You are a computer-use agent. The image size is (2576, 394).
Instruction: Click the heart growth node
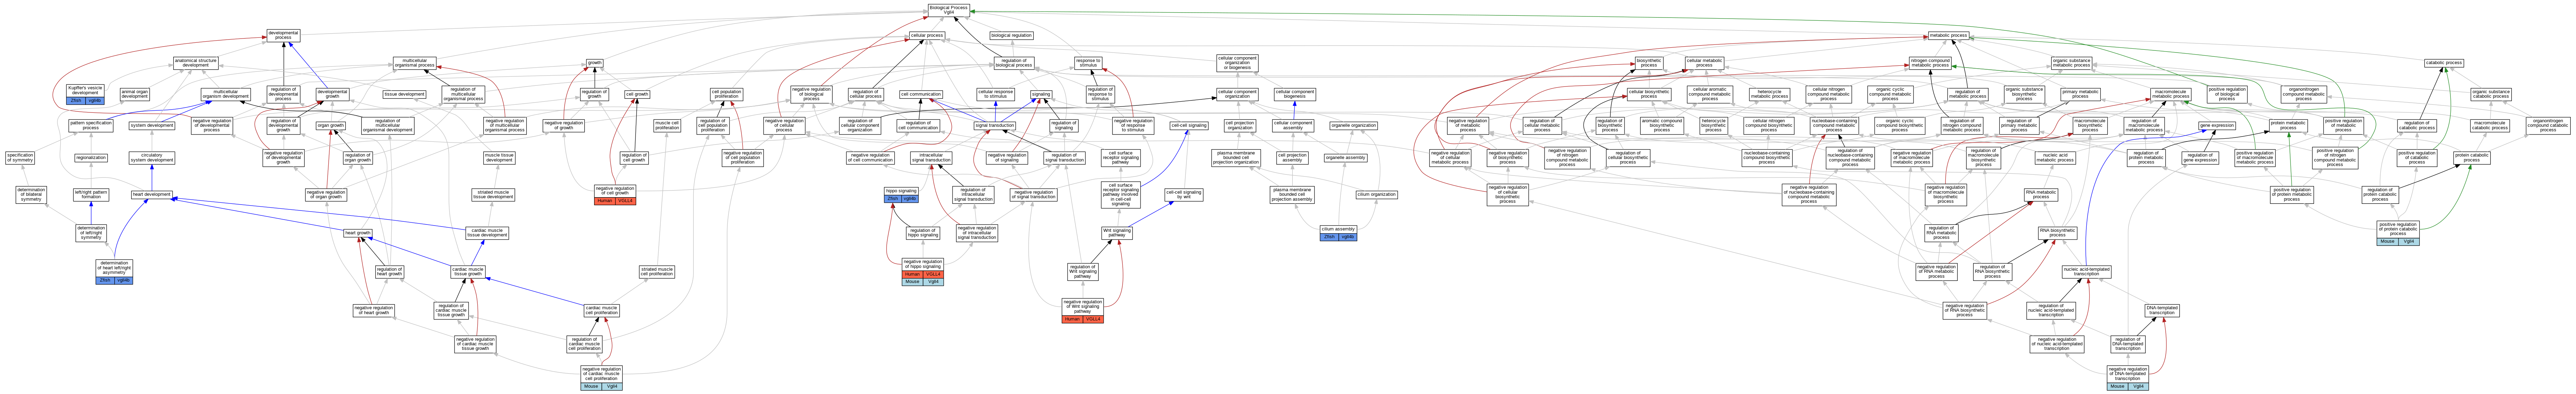point(358,233)
